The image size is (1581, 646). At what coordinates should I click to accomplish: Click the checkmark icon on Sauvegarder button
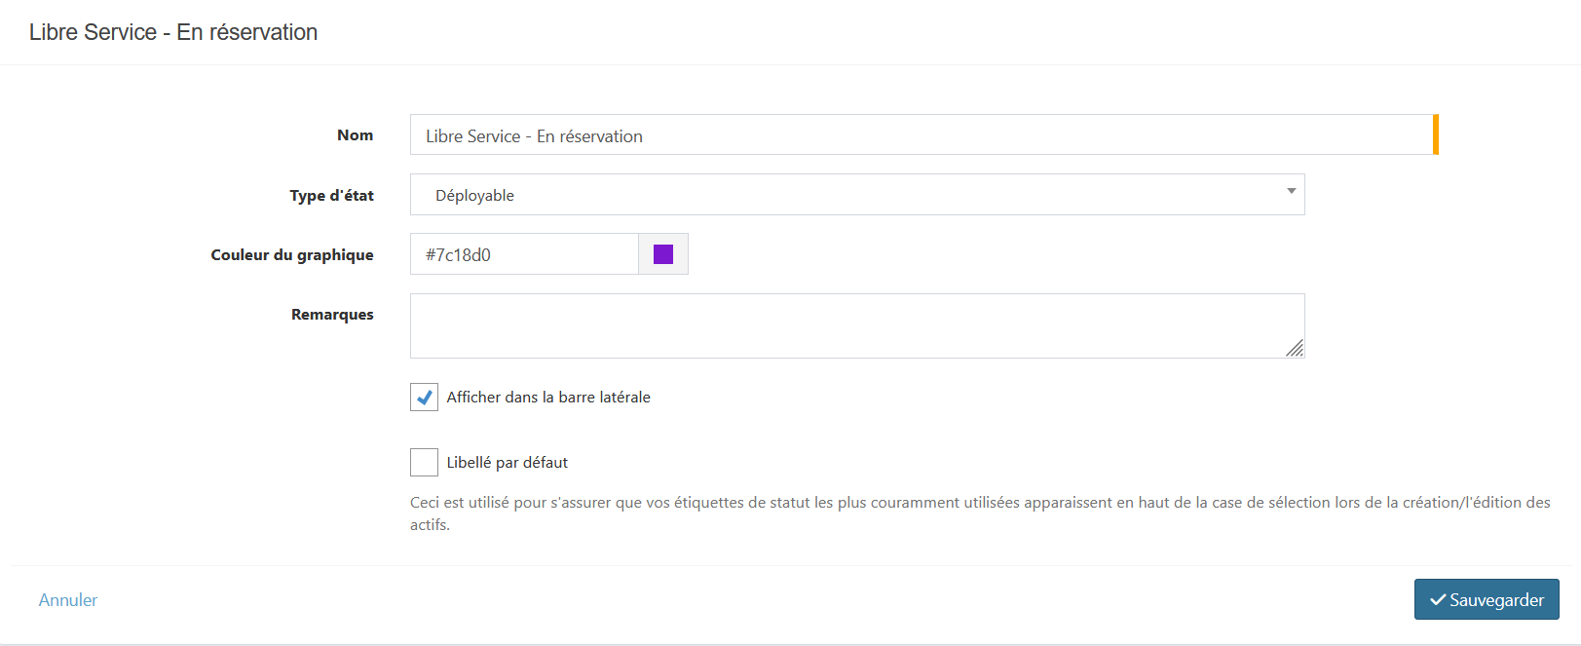pos(1437,600)
